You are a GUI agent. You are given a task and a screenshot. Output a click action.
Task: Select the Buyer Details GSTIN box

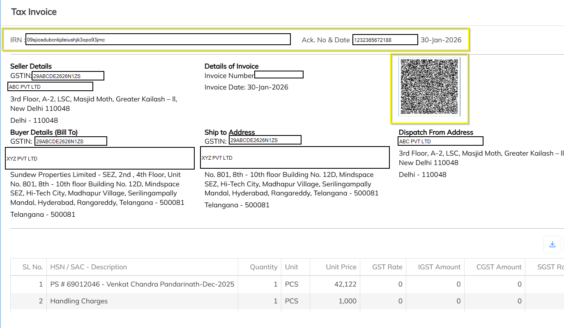coord(71,141)
